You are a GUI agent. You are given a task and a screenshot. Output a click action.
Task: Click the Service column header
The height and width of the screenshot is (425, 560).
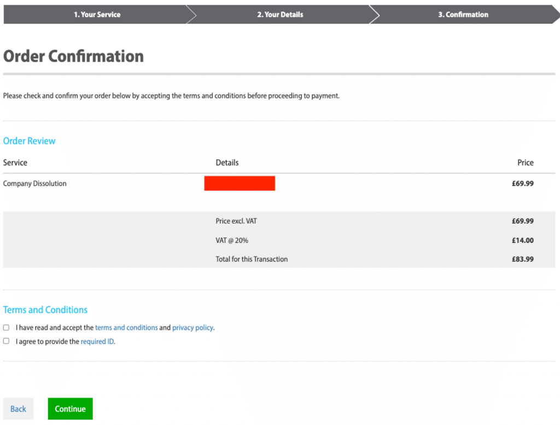coord(15,162)
